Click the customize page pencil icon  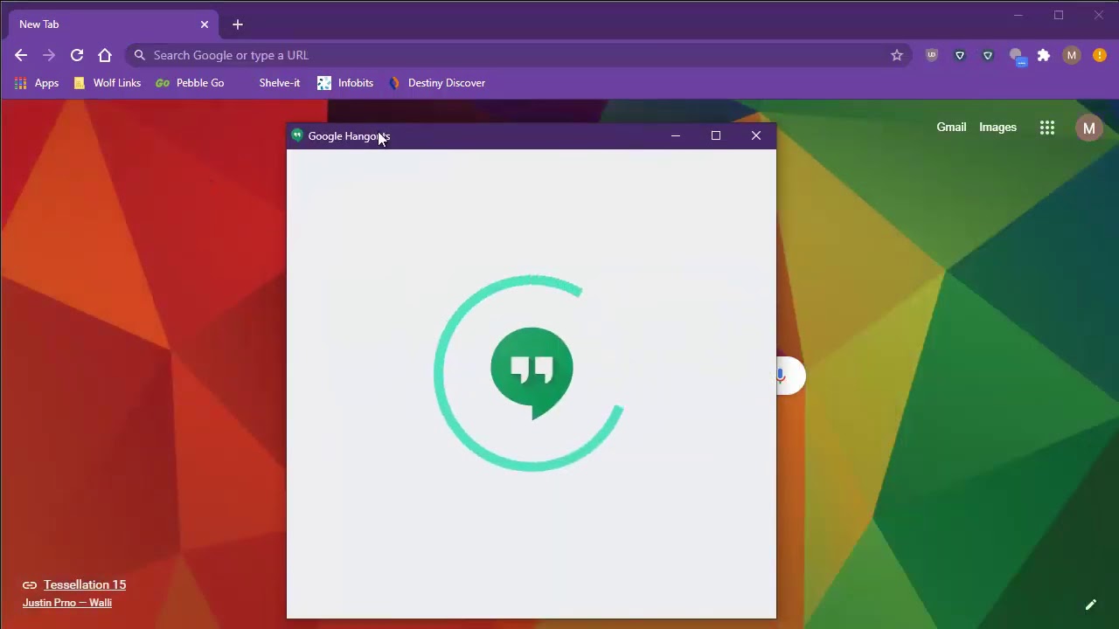coord(1091,605)
